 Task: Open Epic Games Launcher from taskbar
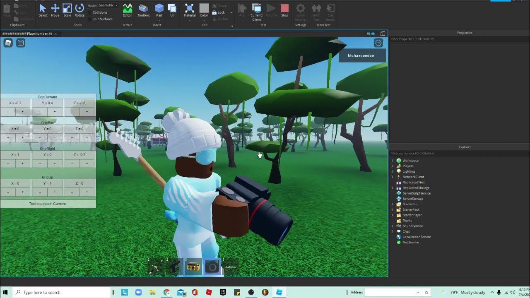tap(223, 292)
